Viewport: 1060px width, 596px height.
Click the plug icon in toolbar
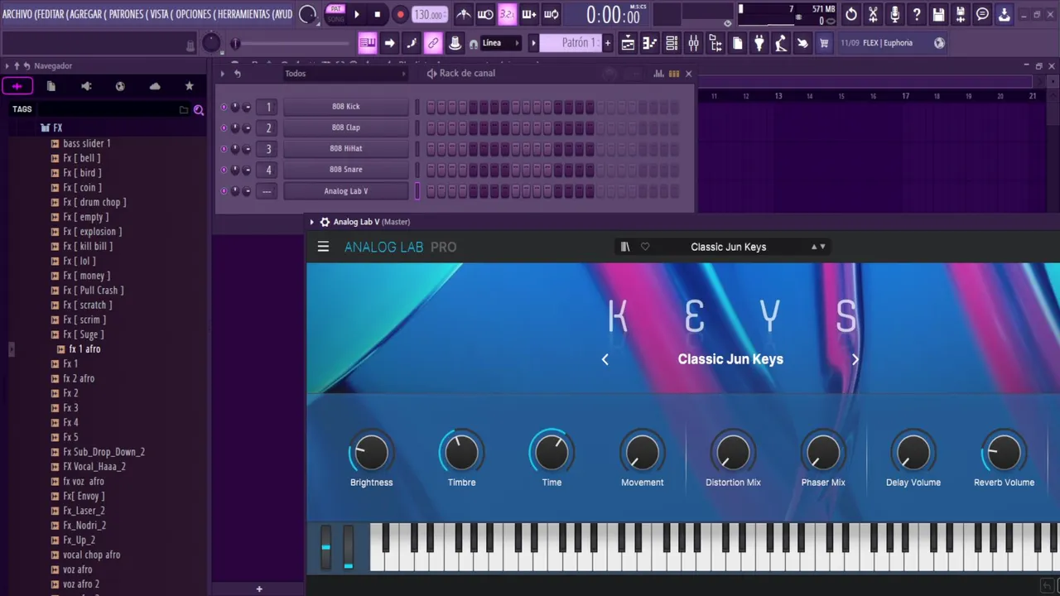pos(759,43)
